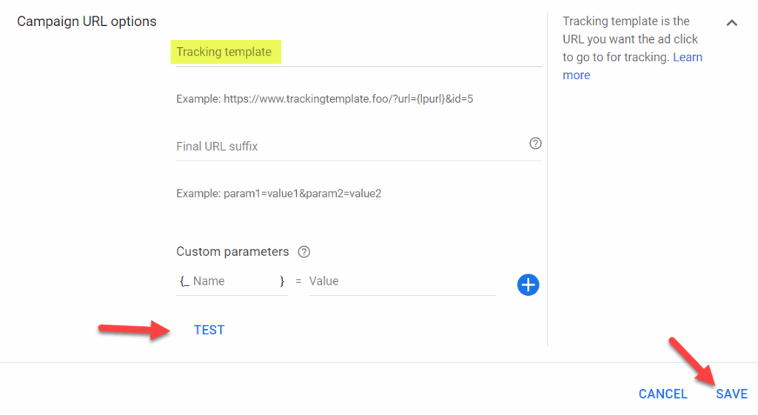Viewport: 758px width, 415px height.
Task: Open the Custom parameters help icon
Action: pos(303,252)
